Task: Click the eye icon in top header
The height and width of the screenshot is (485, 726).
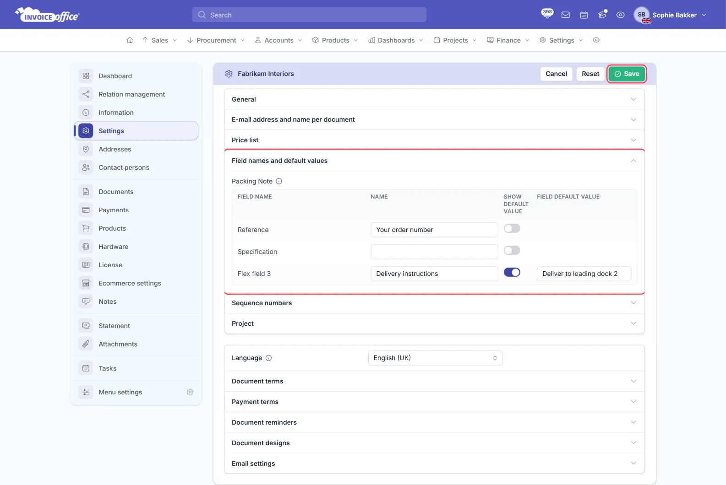Action: click(x=621, y=15)
